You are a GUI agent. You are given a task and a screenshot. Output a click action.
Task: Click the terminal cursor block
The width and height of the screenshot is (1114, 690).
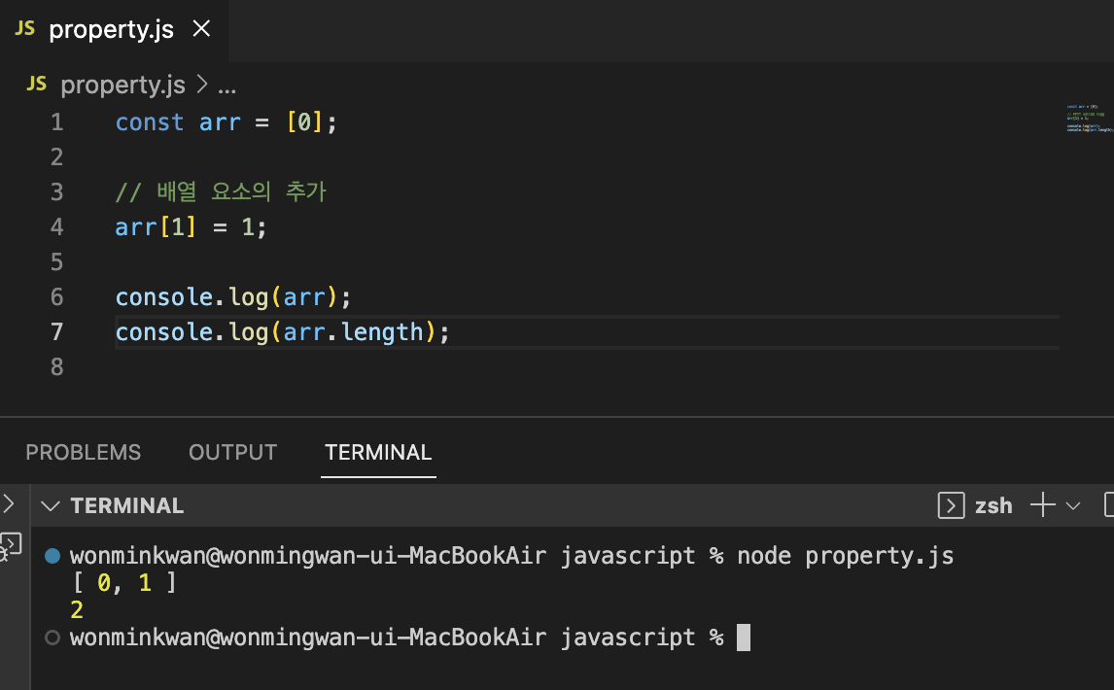click(x=743, y=638)
